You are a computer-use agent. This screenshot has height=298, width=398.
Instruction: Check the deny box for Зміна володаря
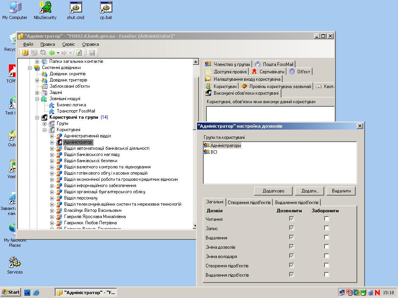coord(326,256)
